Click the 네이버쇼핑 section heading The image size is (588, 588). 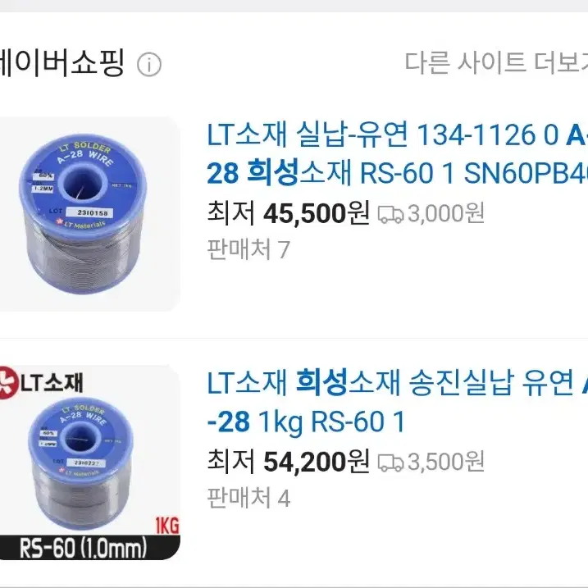point(62,62)
